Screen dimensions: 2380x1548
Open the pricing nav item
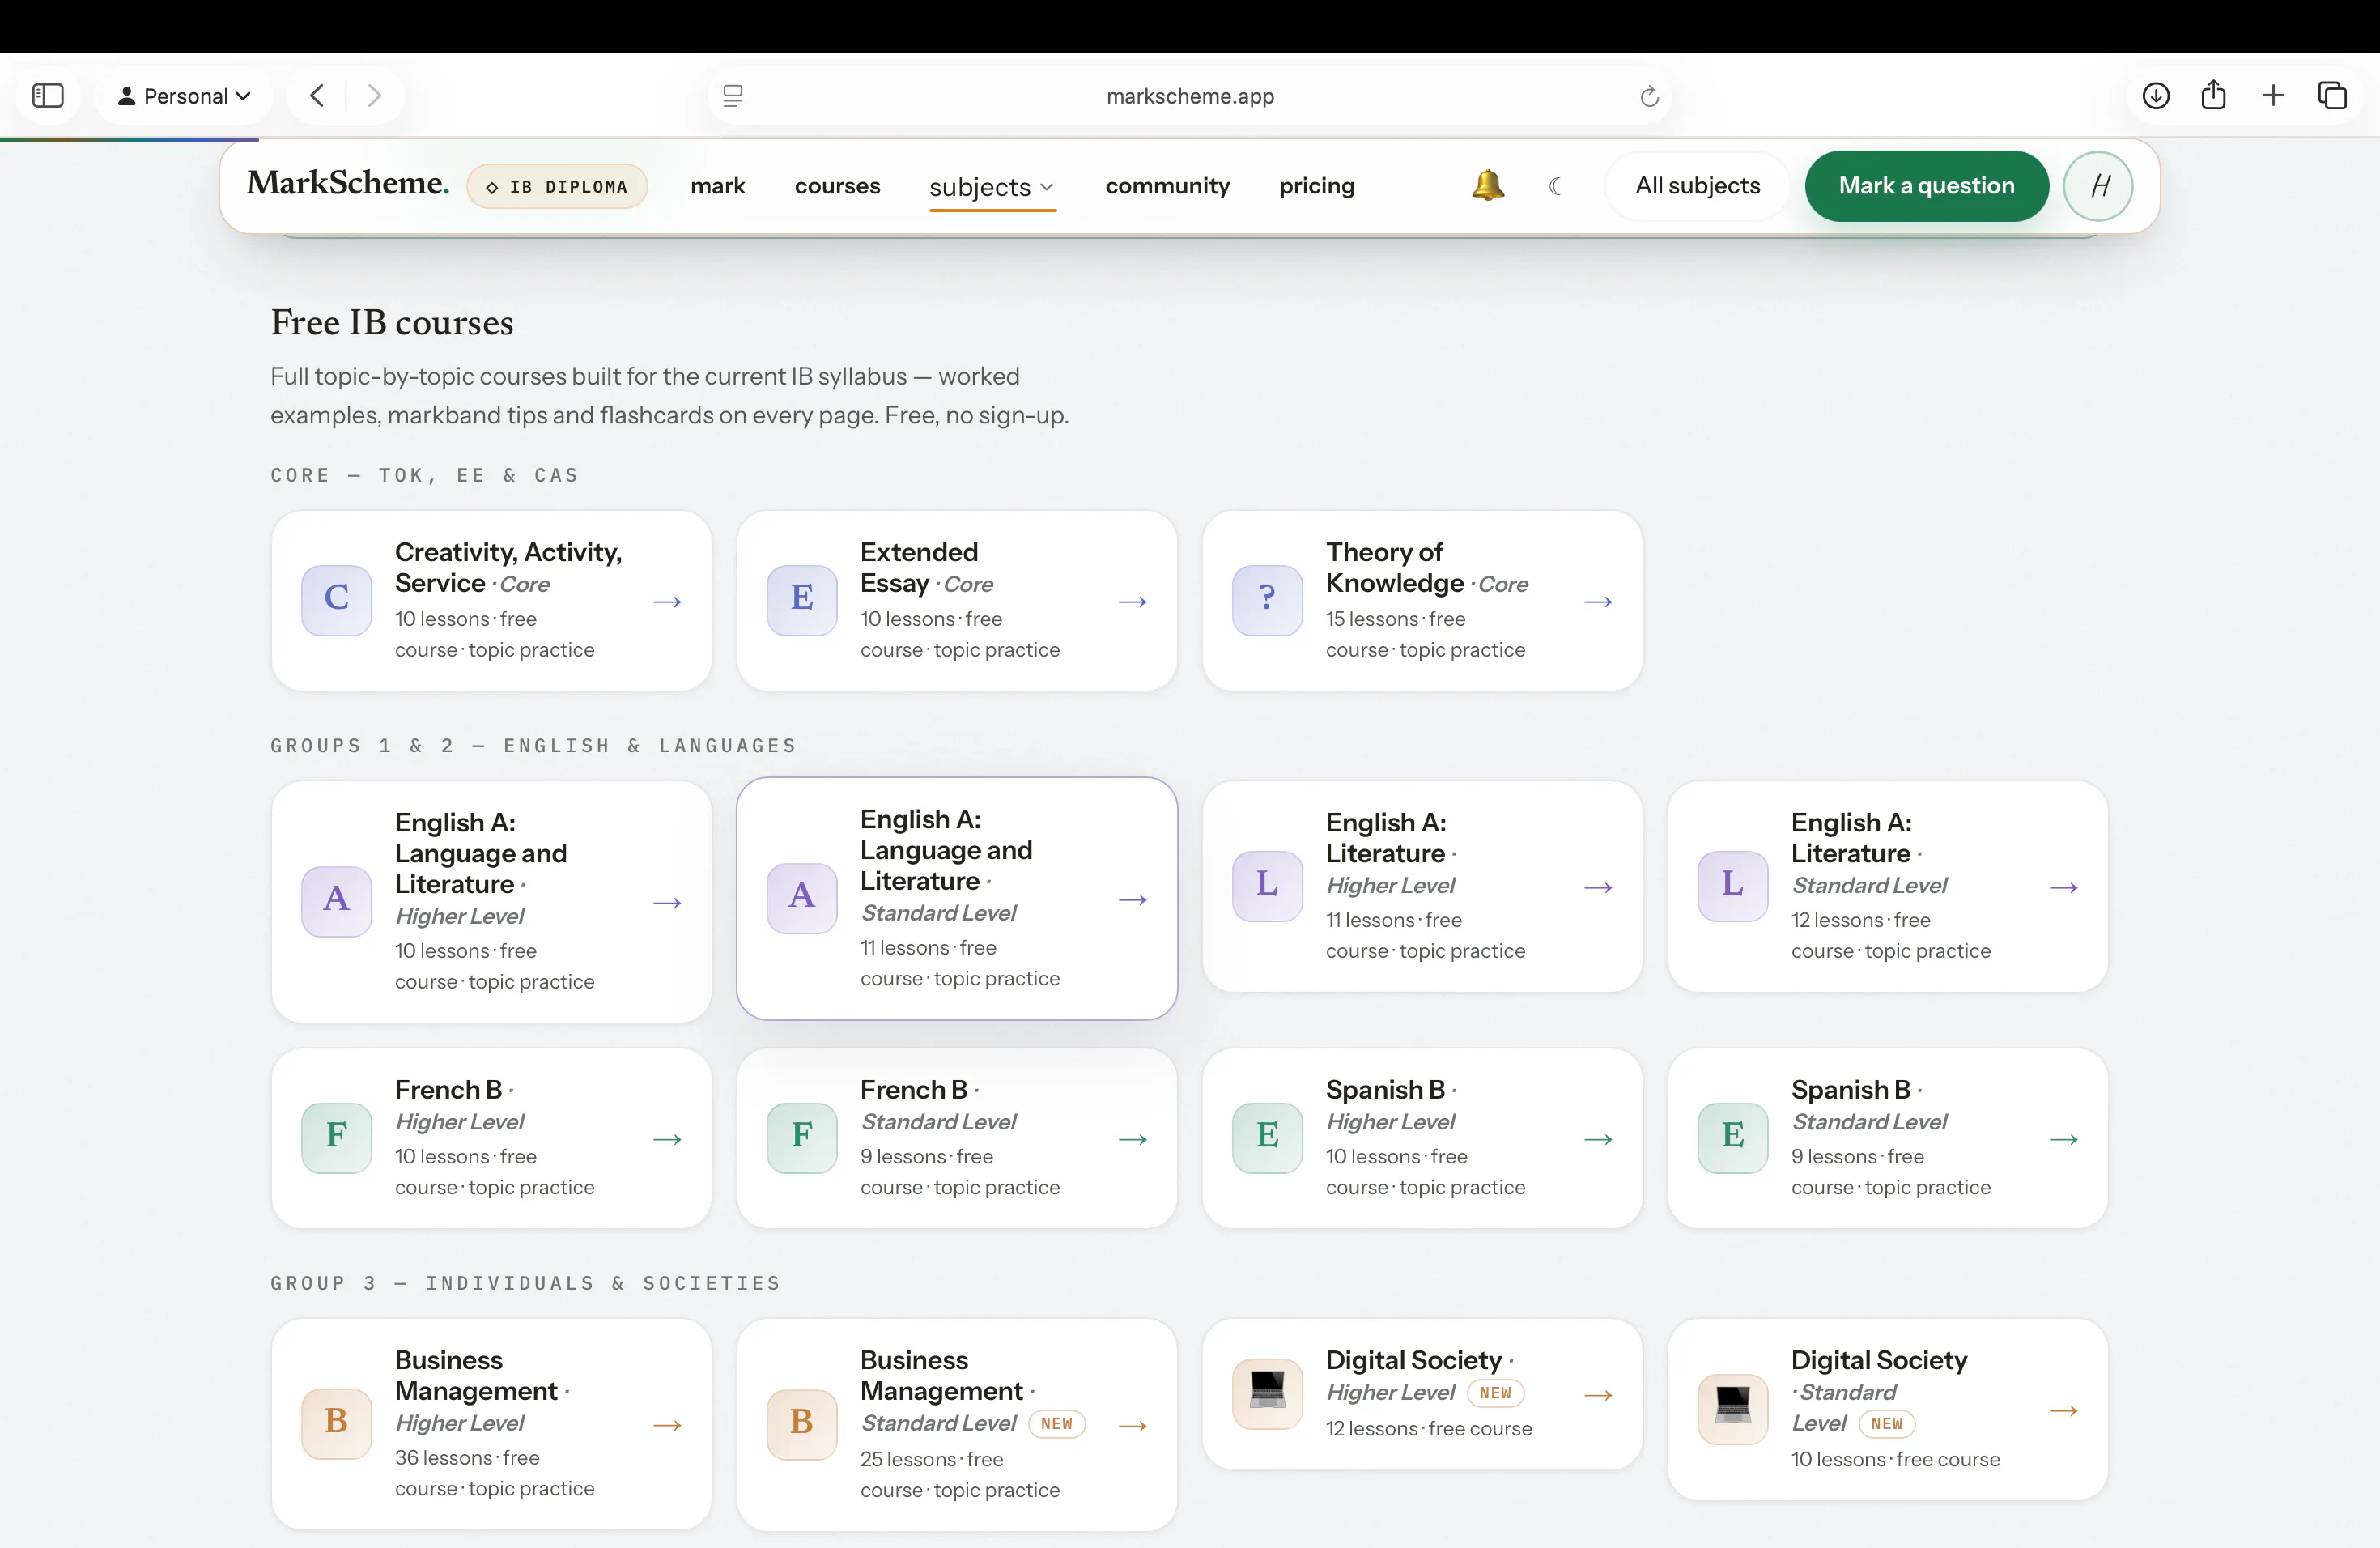pyautogui.click(x=1317, y=186)
